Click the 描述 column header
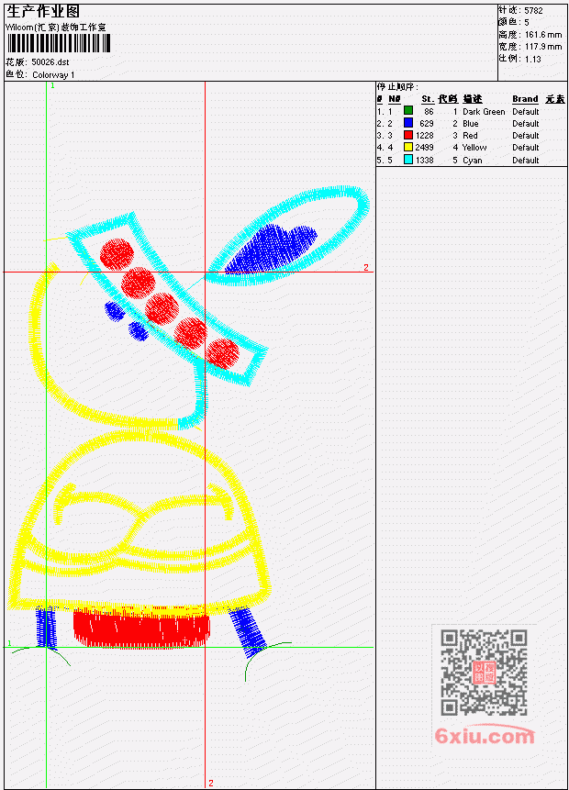The height and width of the screenshot is (790, 569). [473, 99]
